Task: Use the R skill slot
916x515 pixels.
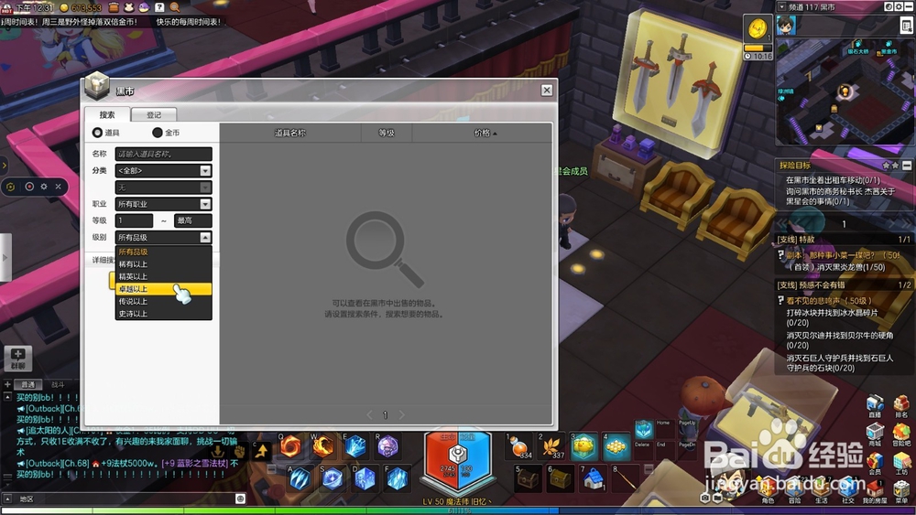Action: (387, 446)
